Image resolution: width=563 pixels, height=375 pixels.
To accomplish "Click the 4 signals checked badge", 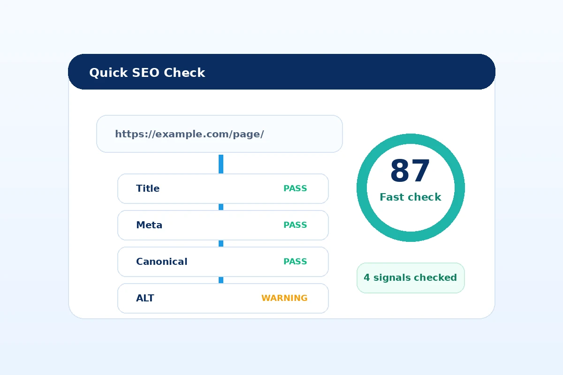I will (x=411, y=278).
